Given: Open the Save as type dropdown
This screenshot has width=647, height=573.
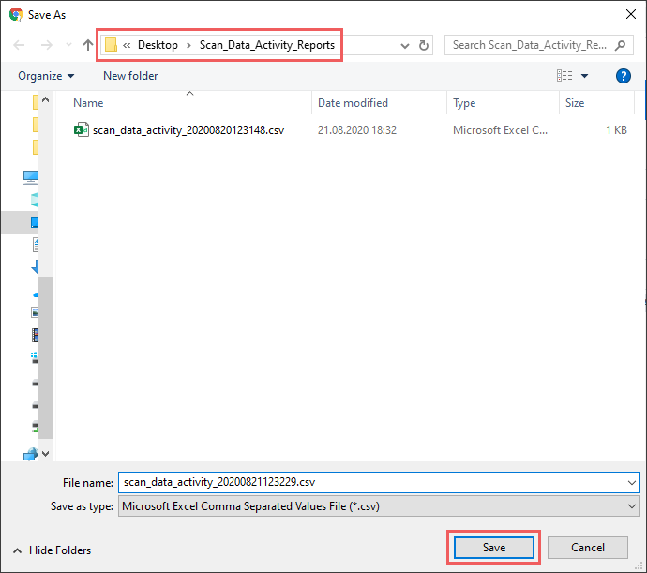Looking at the screenshot, I should click(632, 506).
